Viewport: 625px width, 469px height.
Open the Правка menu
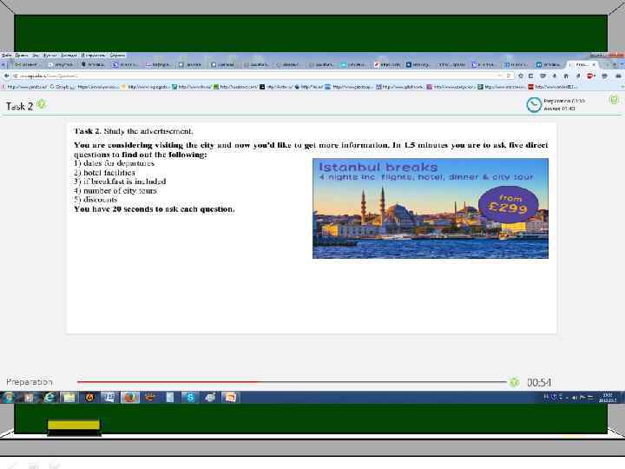(x=22, y=56)
